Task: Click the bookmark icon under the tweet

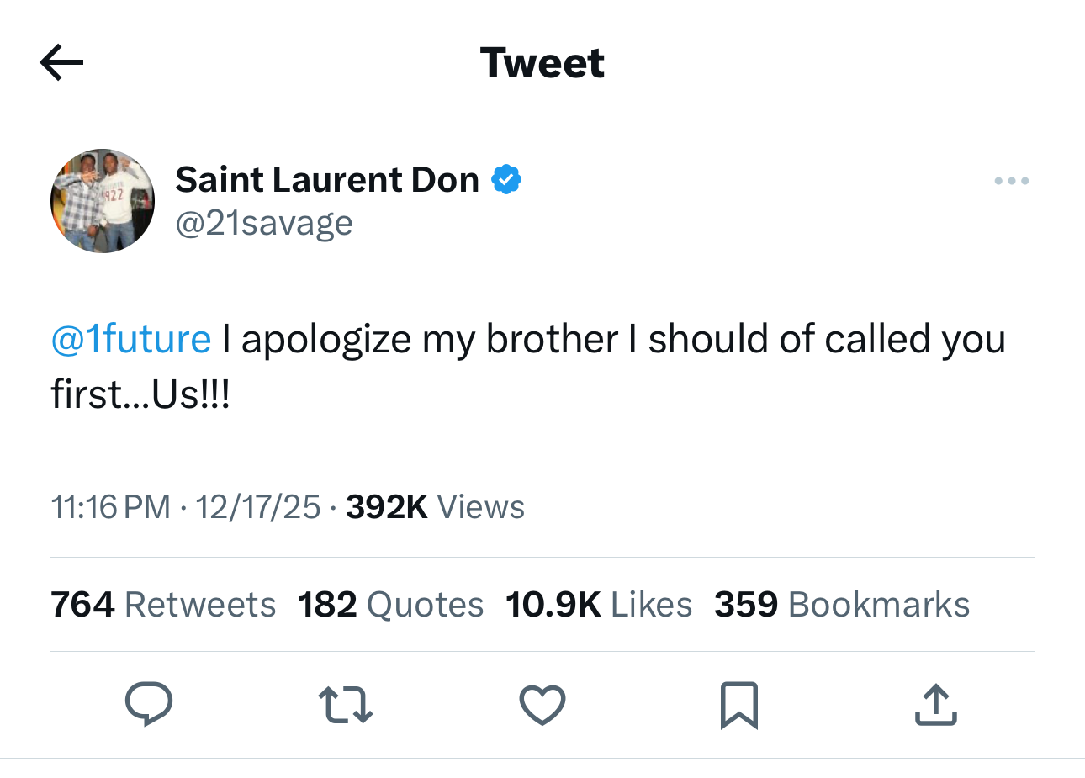Action: pos(738,705)
